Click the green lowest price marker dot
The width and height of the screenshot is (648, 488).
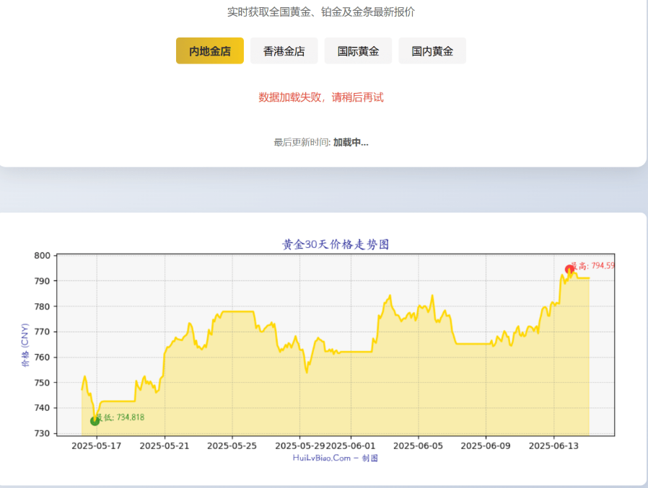tap(95, 421)
